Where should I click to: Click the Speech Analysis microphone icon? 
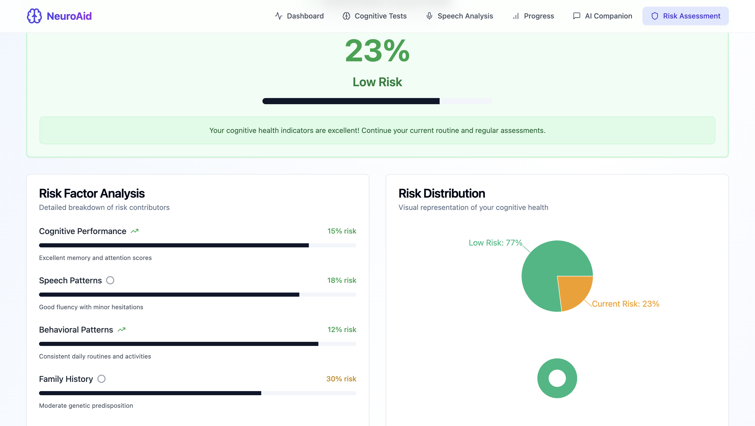click(429, 16)
